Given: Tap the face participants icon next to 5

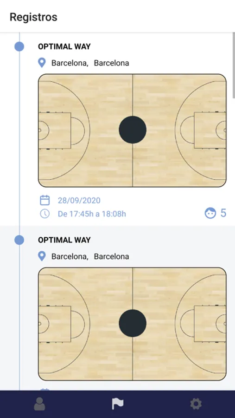Looking at the screenshot, I should [210, 213].
